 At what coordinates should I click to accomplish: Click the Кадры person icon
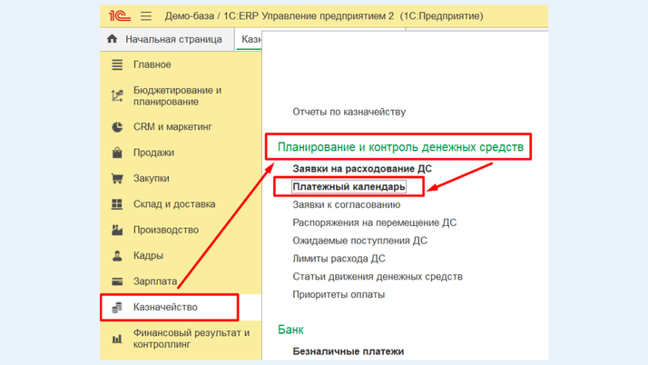pyautogui.click(x=117, y=256)
